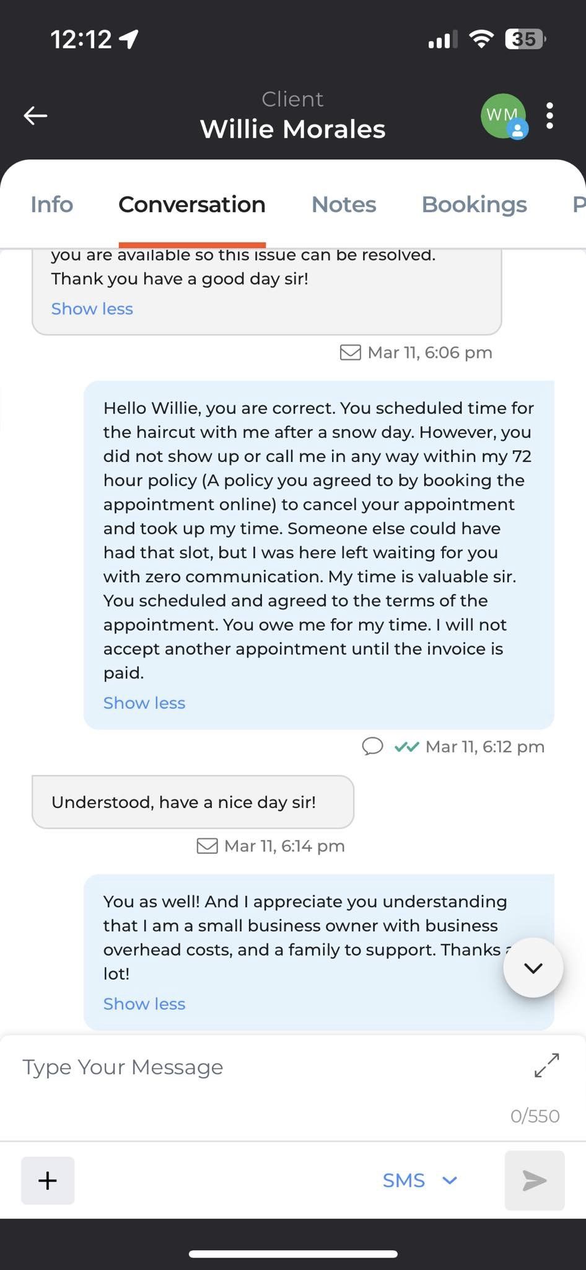Tap the email envelope icon at 6:06 pm
Image resolution: width=586 pixels, height=1270 pixels.
click(x=351, y=352)
